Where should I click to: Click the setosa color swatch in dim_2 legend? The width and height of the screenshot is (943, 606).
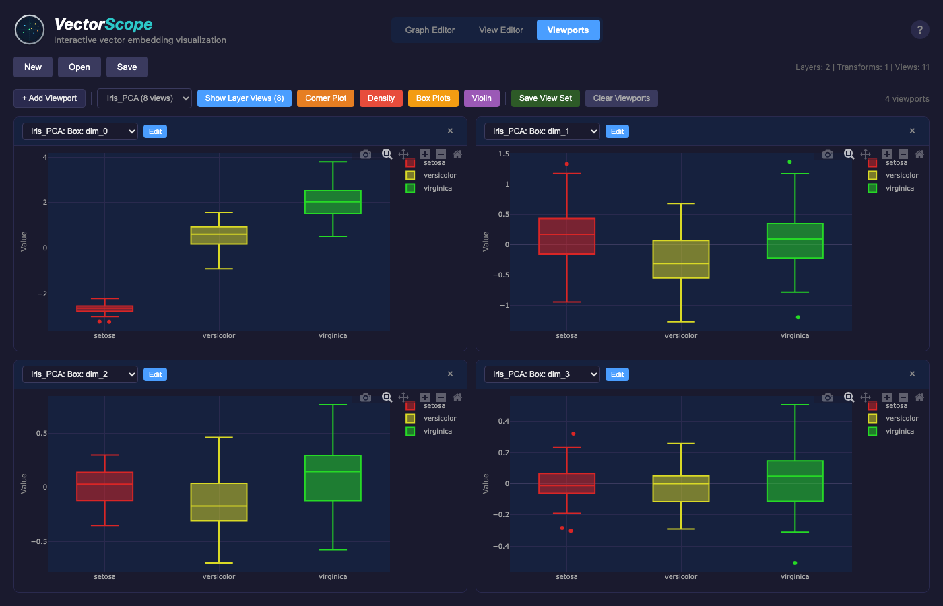[410, 406]
